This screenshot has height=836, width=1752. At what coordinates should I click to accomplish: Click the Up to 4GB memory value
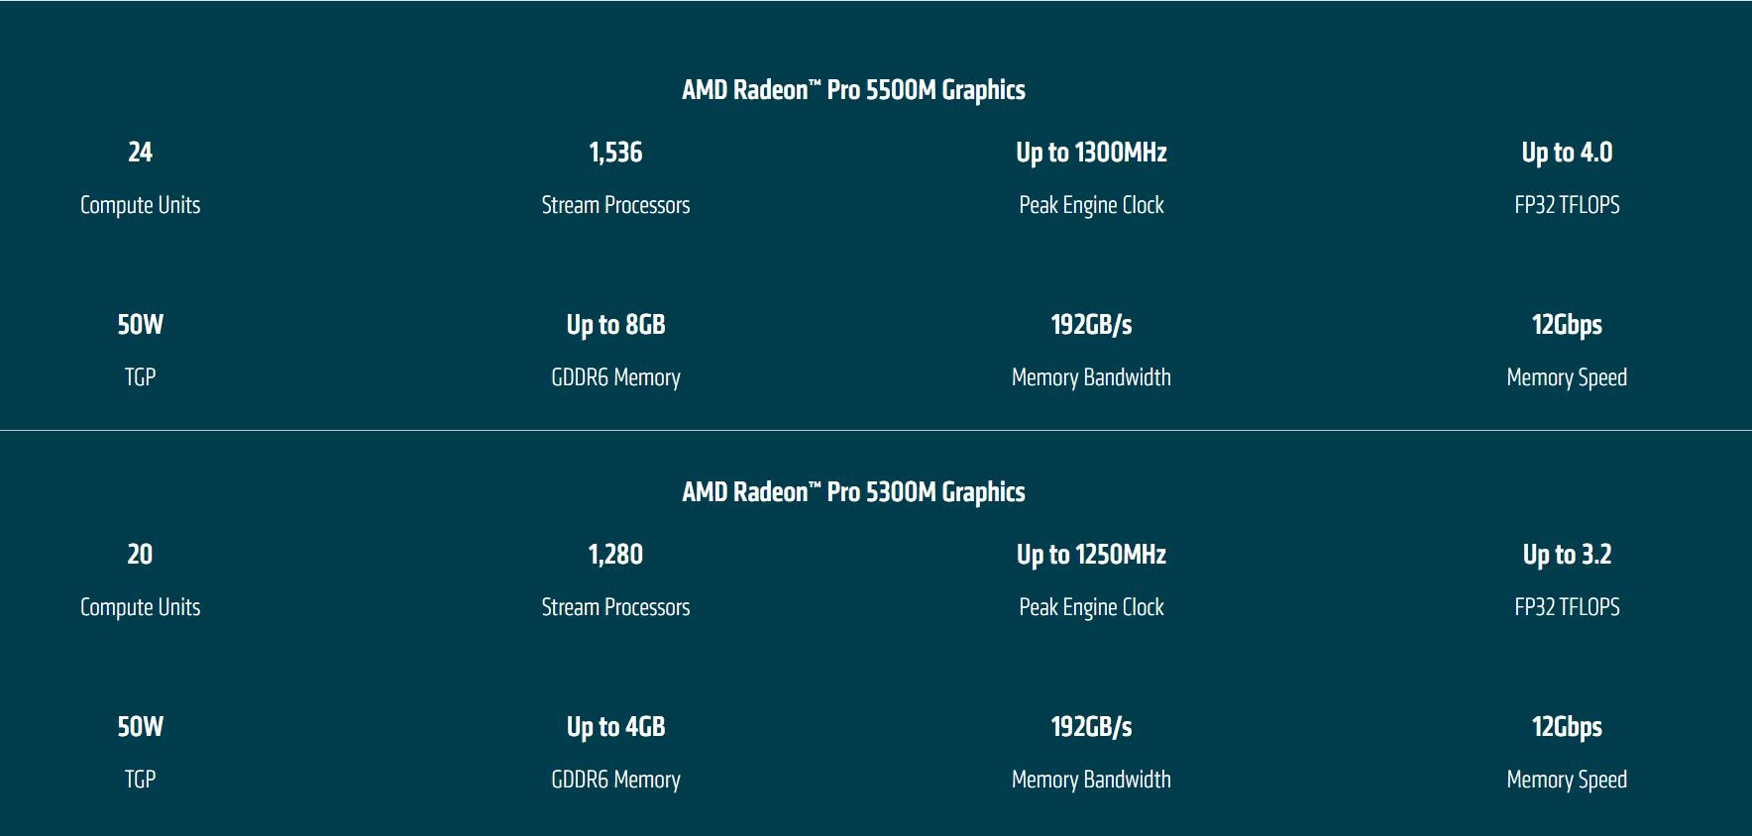(615, 727)
